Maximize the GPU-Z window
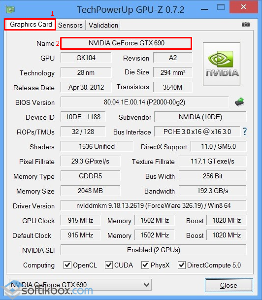The height and width of the screenshot is (300, 262). pyautogui.click(x=221, y=7)
